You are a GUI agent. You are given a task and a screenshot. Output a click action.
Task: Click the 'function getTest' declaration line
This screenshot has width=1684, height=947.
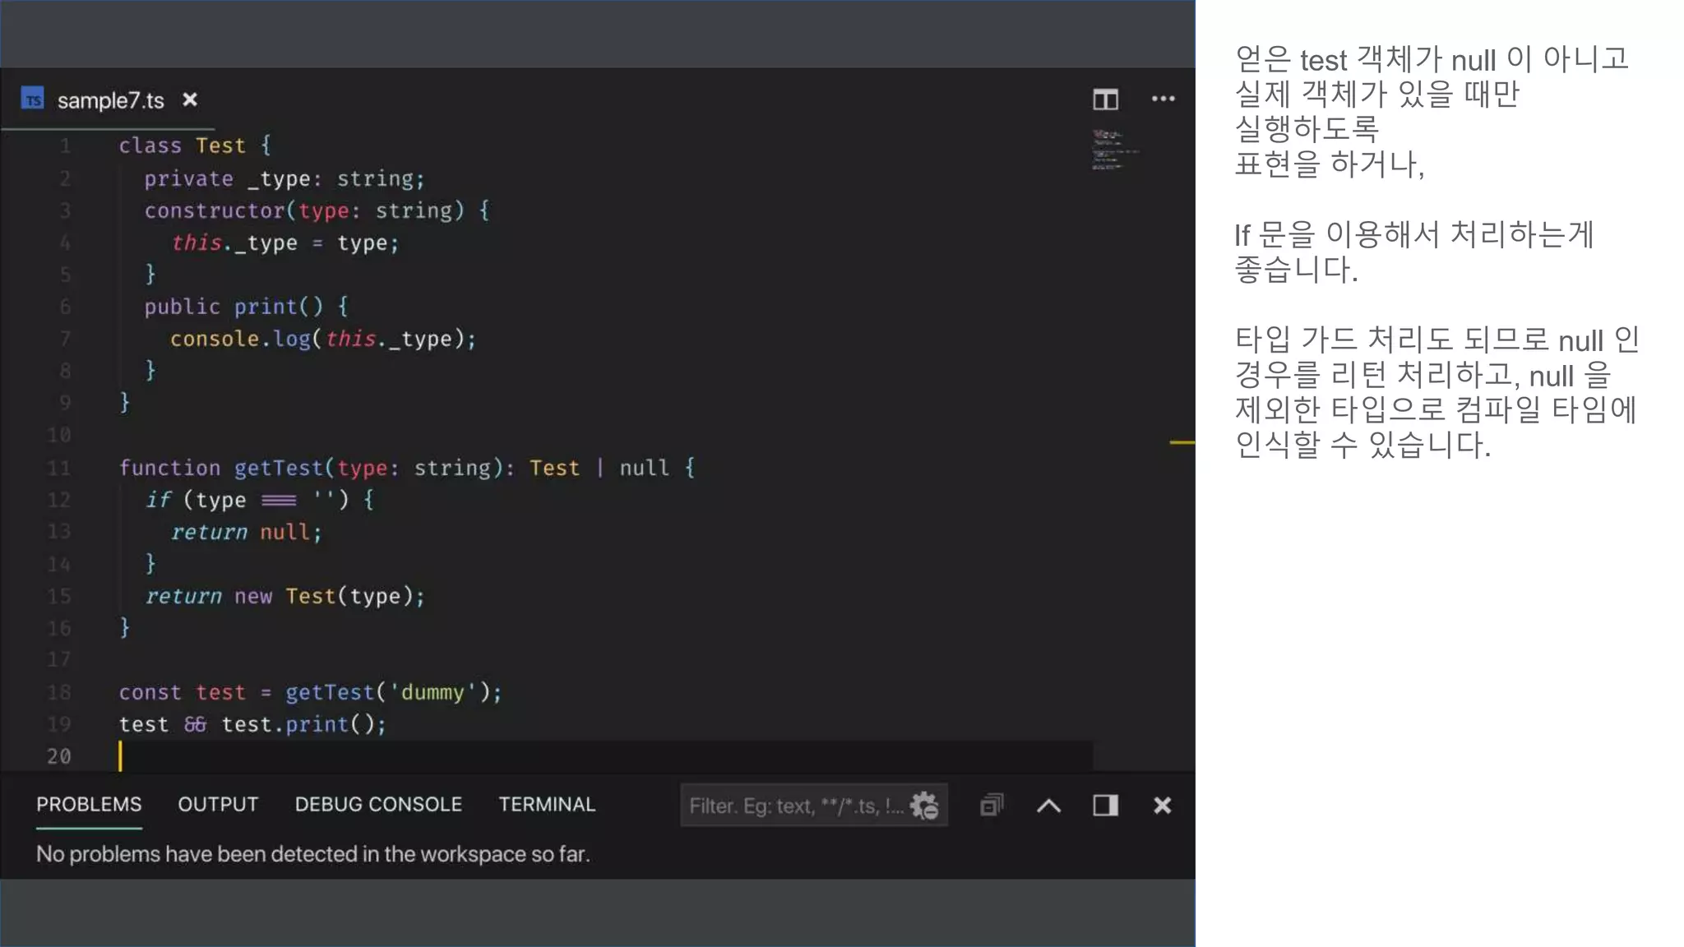click(x=407, y=468)
